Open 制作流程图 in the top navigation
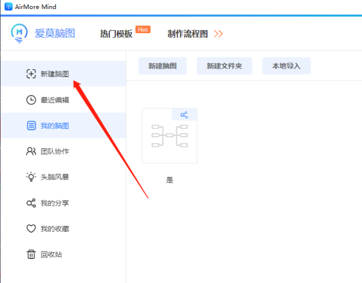362x283 pixels. click(188, 34)
